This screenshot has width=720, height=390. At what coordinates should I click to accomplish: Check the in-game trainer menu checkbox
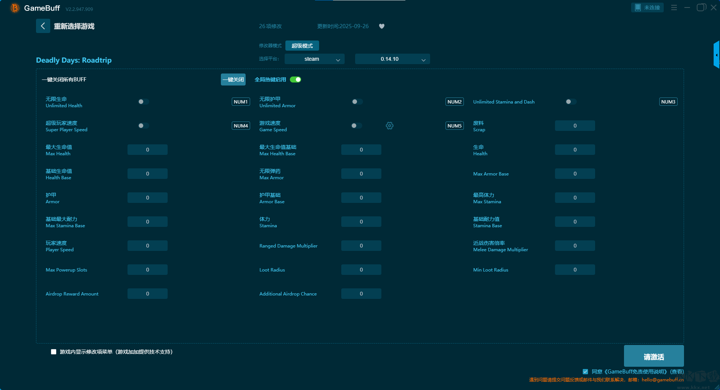(x=54, y=352)
